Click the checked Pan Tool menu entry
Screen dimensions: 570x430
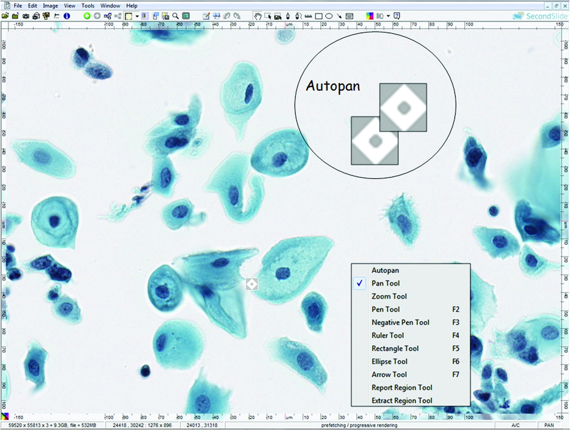[385, 283]
